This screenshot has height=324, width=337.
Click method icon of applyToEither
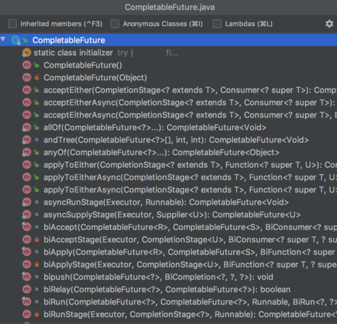[27, 165]
